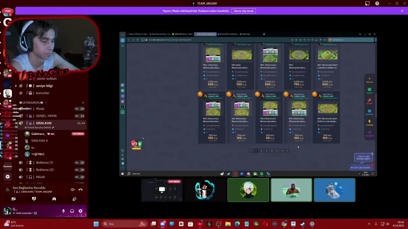Open the komutlar text channel

click(x=51, y=93)
